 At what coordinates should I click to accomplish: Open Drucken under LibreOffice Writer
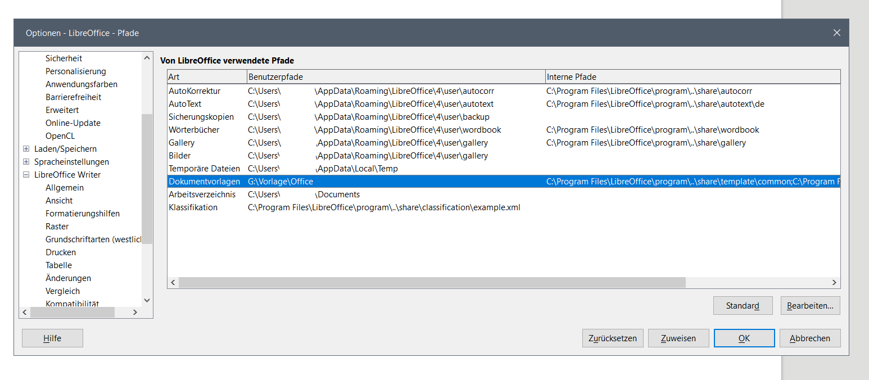(x=61, y=252)
